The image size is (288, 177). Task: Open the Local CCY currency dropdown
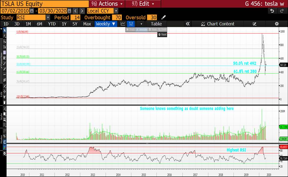(116, 11)
